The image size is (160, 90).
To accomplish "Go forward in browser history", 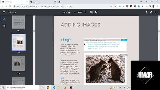I will point(6,6).
